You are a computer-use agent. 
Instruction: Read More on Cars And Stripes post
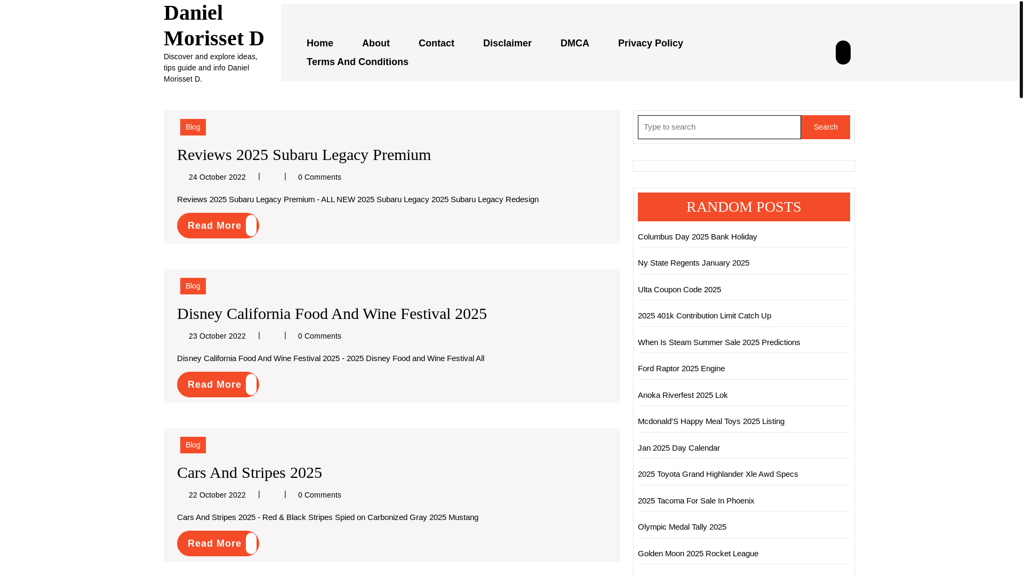point(218,543)
